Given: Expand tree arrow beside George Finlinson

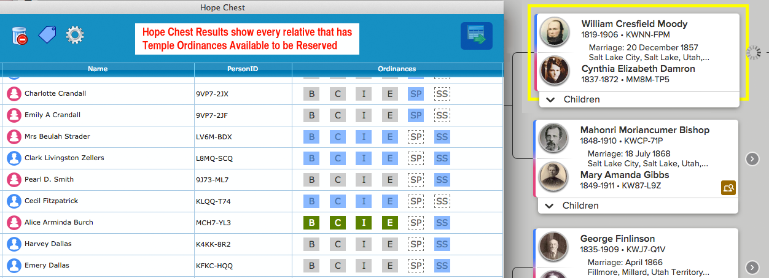Looking at the screenshot, I should tap(752, 267).
